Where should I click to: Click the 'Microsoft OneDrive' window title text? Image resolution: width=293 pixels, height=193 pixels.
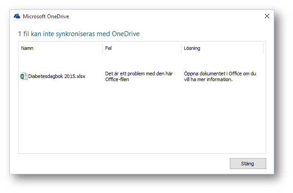coord(46,16)
